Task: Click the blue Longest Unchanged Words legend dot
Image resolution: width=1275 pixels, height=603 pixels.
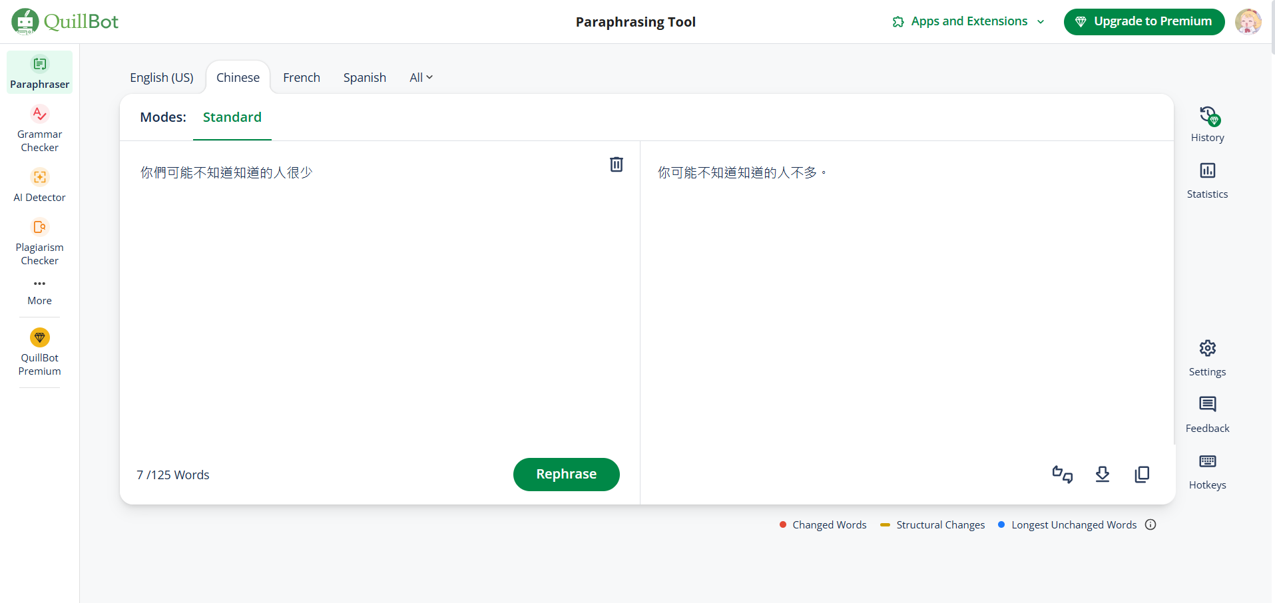Action: (1001, 524)
